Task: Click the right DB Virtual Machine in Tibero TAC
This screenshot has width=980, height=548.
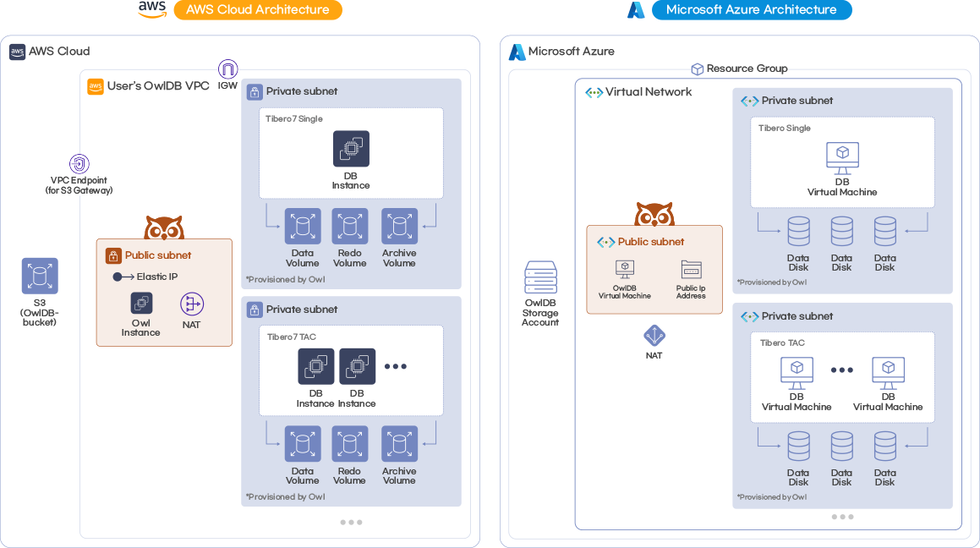Action: tap(888, 373)
